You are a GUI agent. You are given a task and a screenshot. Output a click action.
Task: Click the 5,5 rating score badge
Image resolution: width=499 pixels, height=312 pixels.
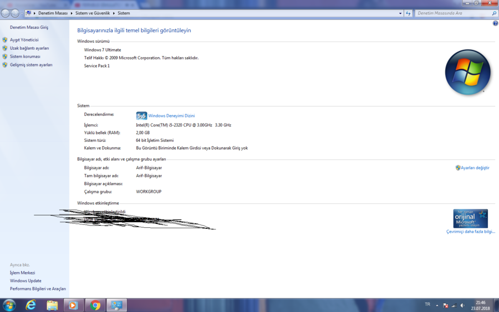click(x=141, y=116)
